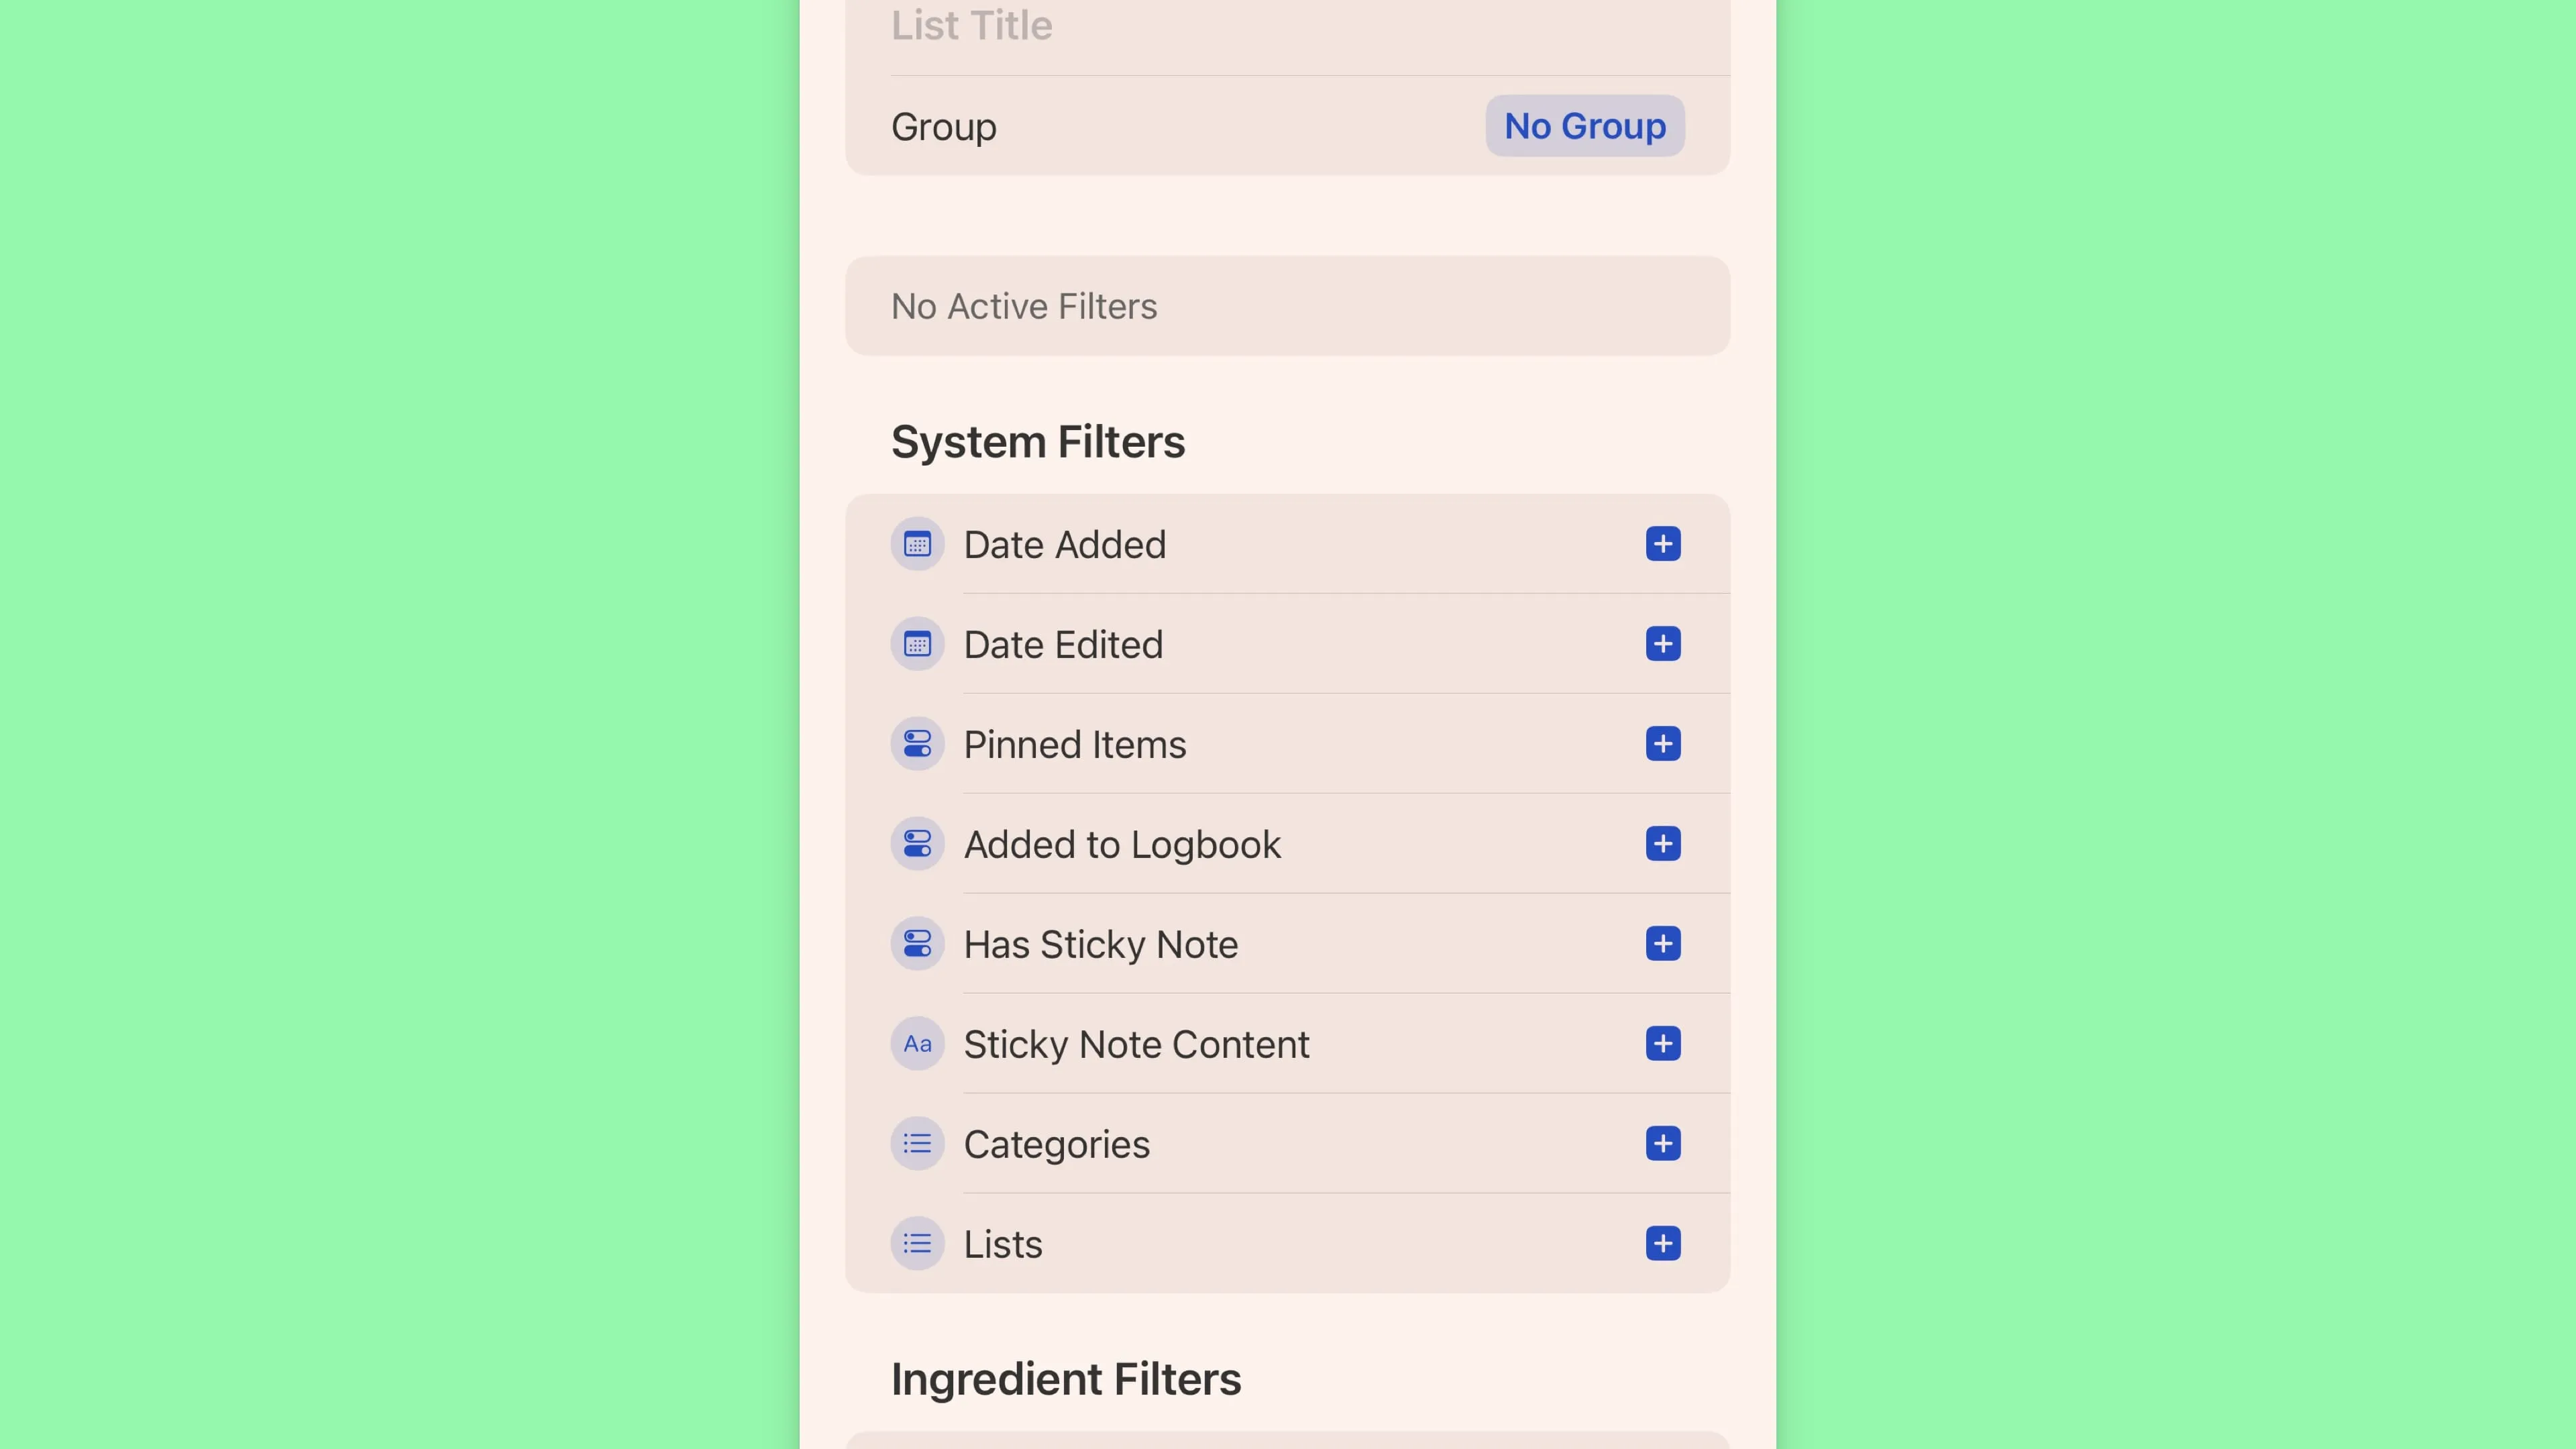Add the Pinned Items filter with plus
This screenshot has width=2576, height=1449.
point(1663,744)
